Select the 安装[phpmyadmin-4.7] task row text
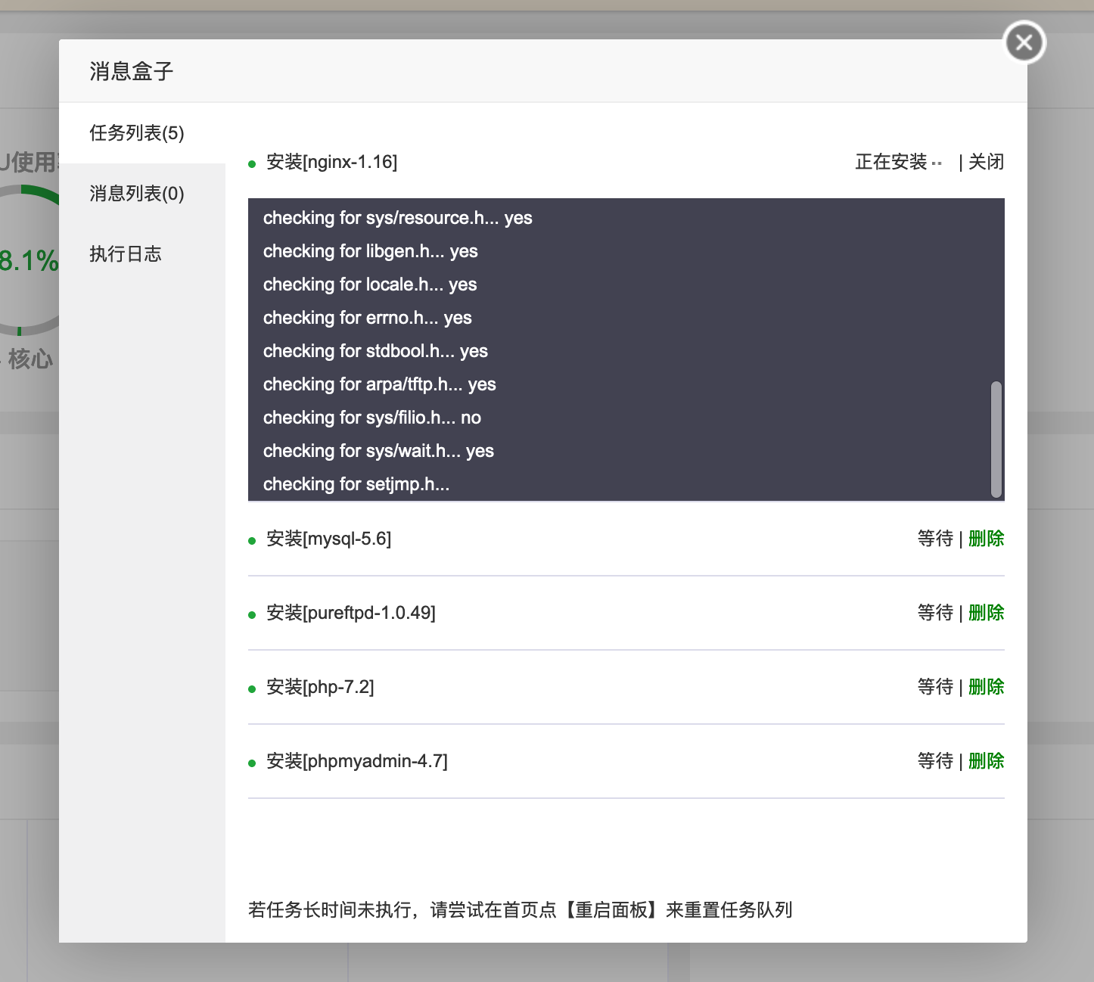1094x982 pixels. (x=357, y=761)
